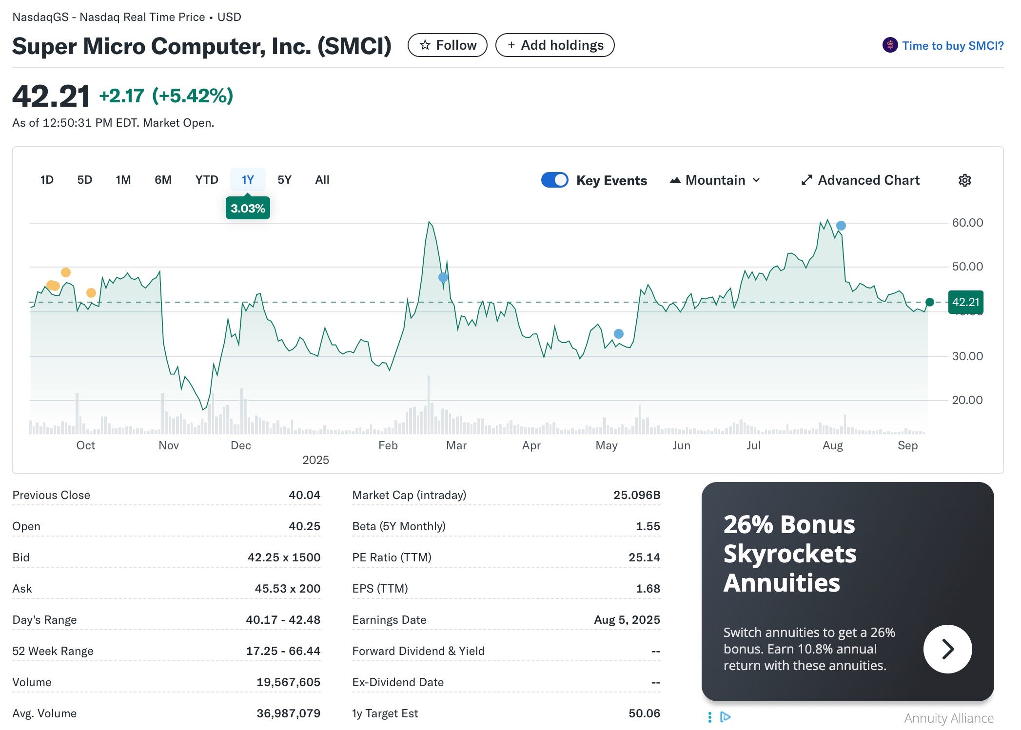The height and width of the screenshot is (730, 1021).
Task: Click the purple SMCI dollar badge icon
Action: point(890,45)
